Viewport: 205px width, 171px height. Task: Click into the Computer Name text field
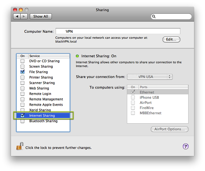click(x=118, y=31)
